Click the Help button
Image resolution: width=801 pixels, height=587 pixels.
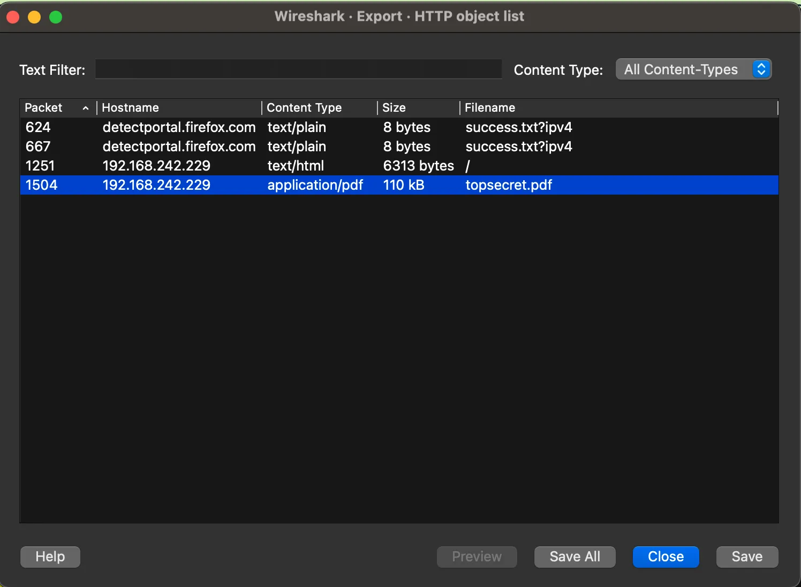pos(50,557)
